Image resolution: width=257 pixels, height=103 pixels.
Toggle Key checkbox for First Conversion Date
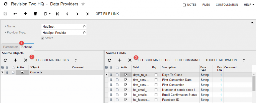tap(156, 80)
